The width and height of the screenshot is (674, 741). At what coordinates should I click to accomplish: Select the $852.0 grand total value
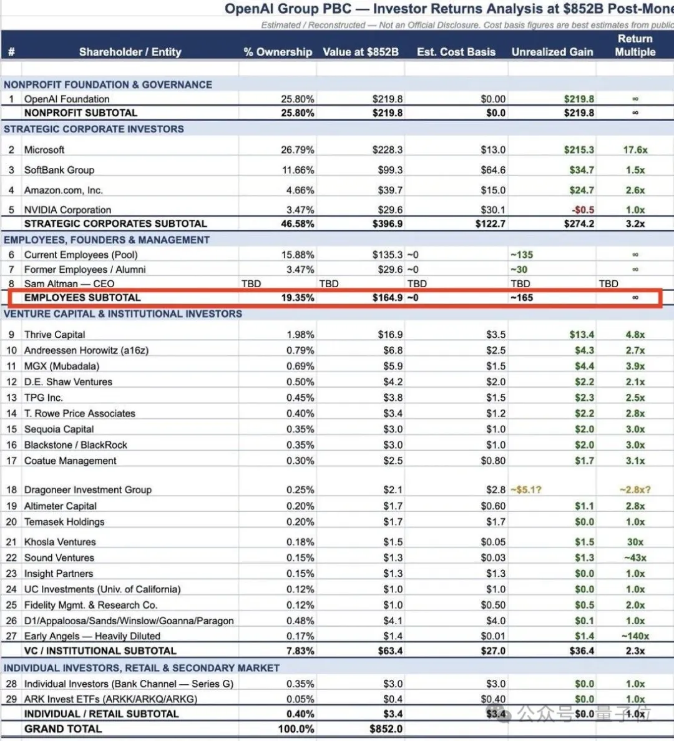tap(386, 729)
